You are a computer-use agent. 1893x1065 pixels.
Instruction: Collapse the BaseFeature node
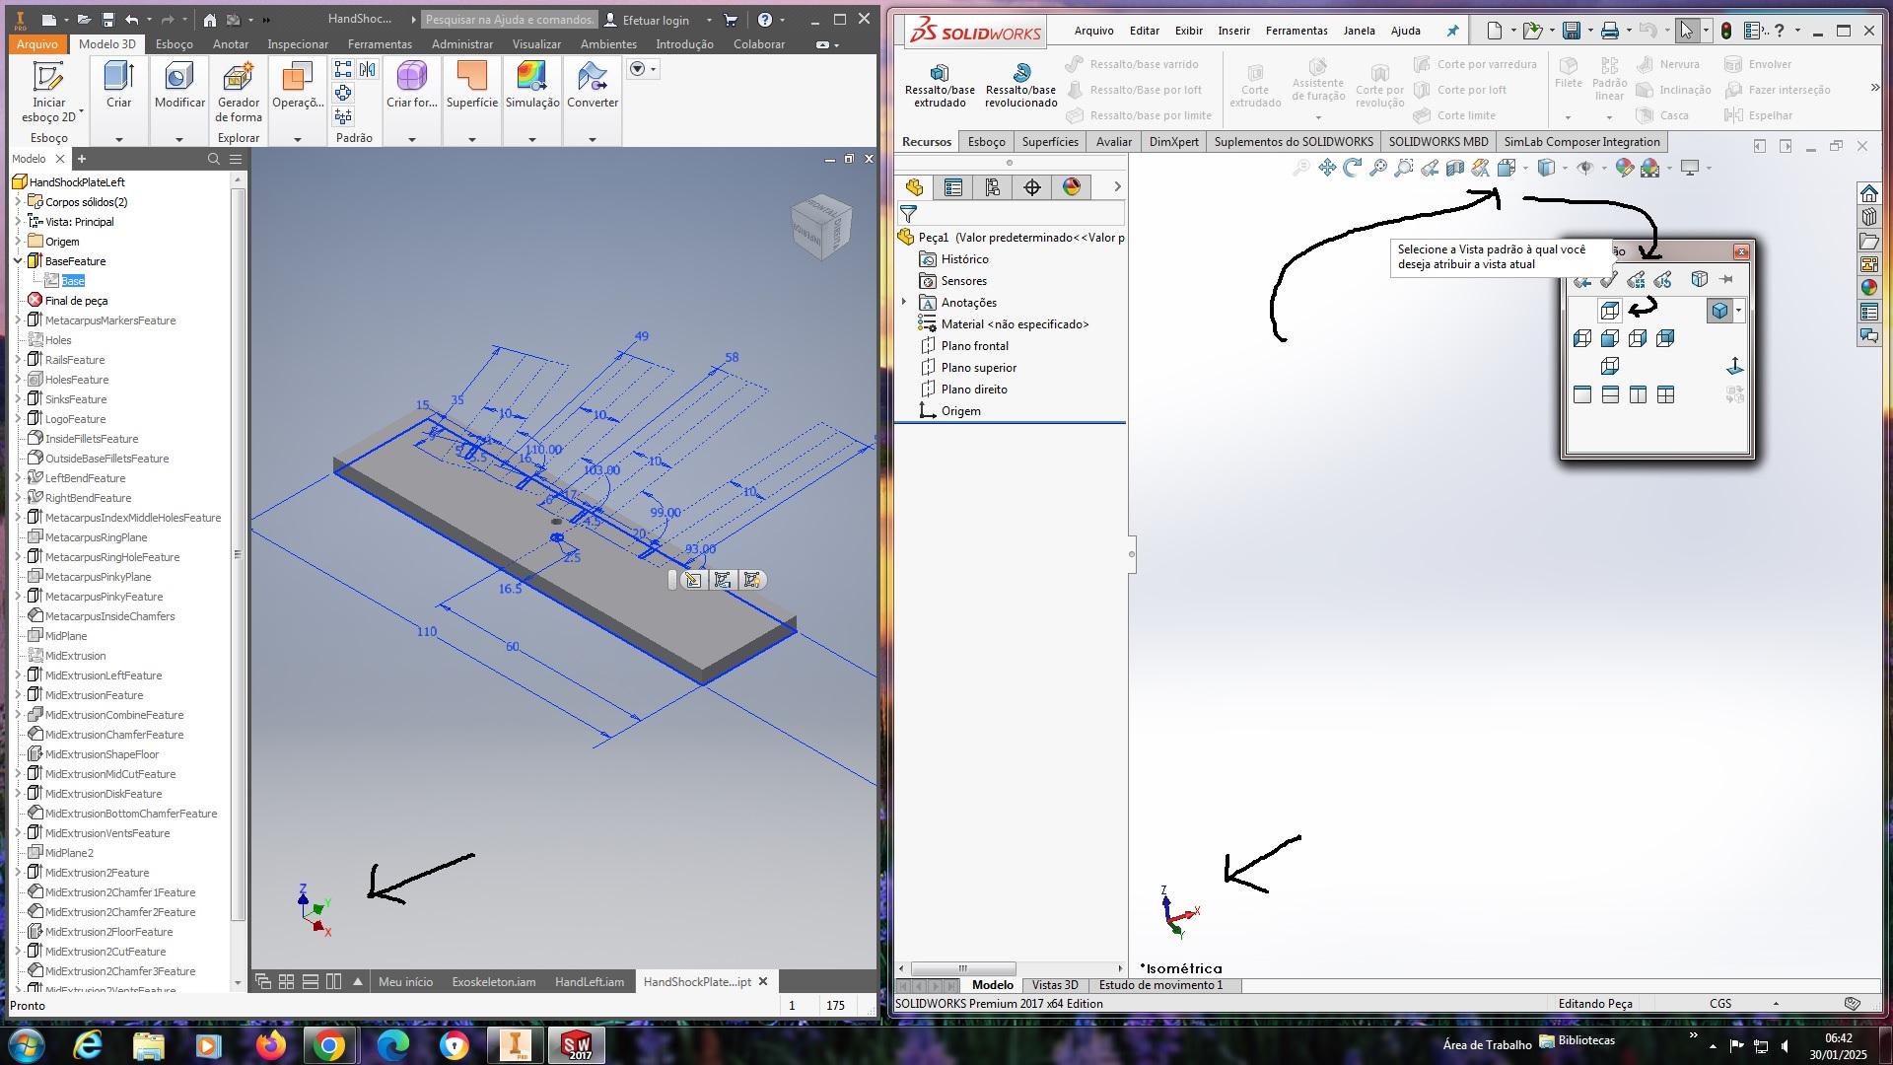click(18, 261)
